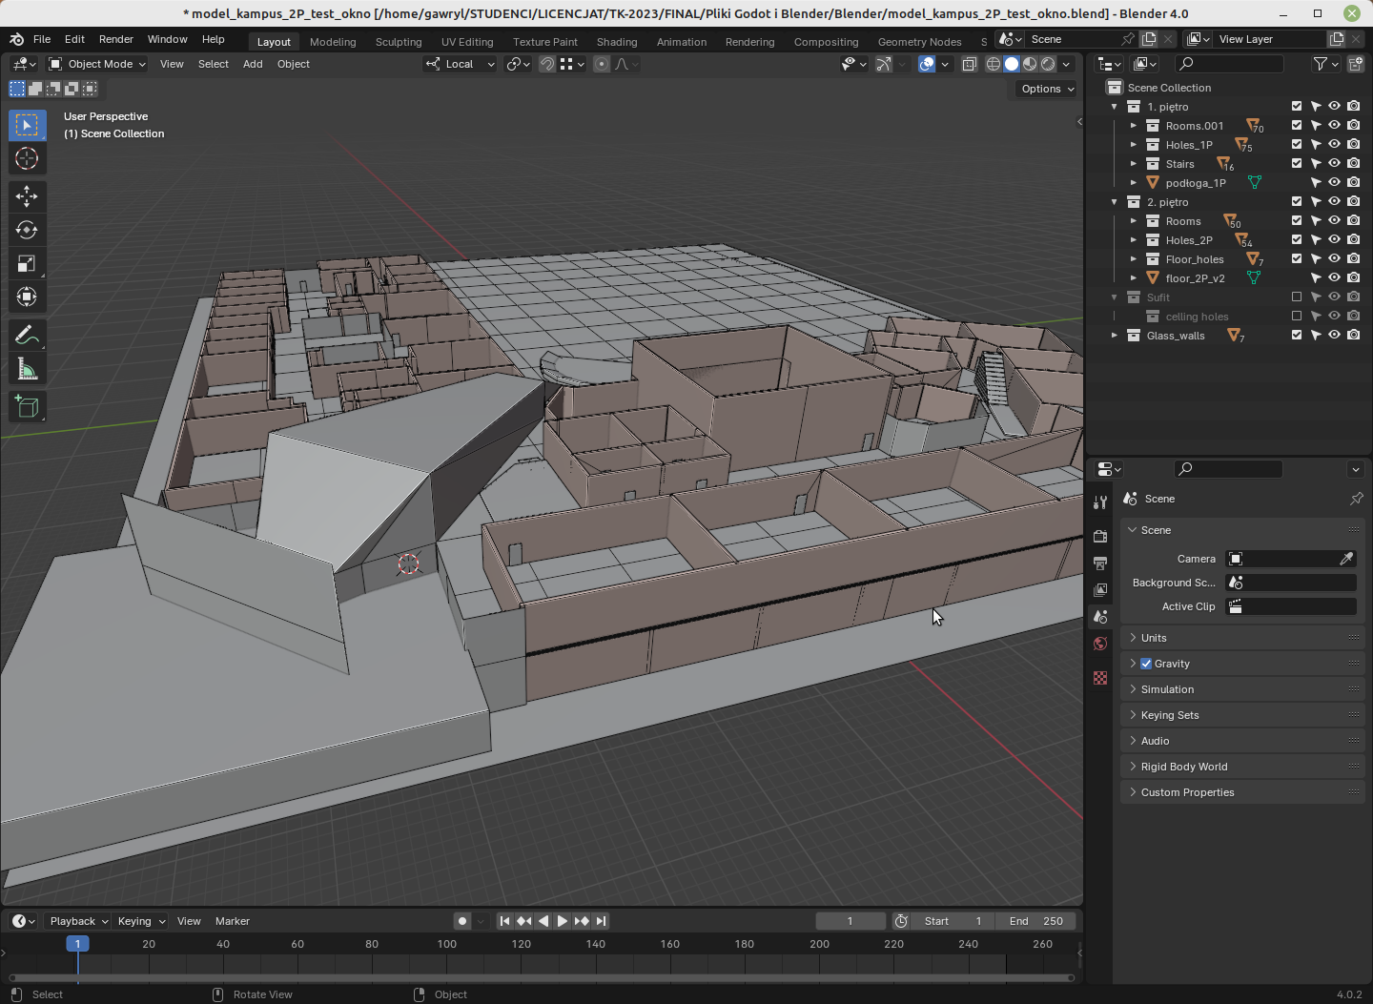The width and height of the screenshot is (1373, 1004).
Task: Uncheck the Gravity checkbox
Action: [x=1146, y=664]
